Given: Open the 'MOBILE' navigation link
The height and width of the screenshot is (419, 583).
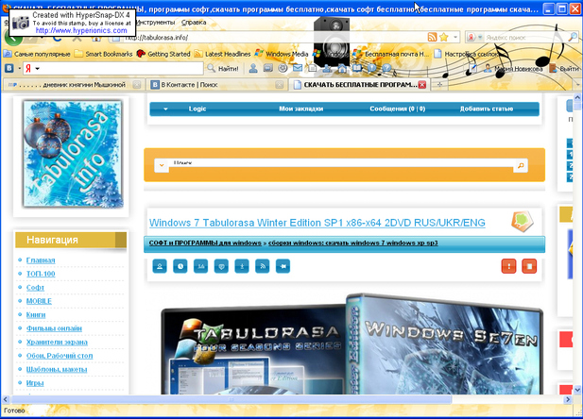Looking at the screenshot, I should (39, 301).
